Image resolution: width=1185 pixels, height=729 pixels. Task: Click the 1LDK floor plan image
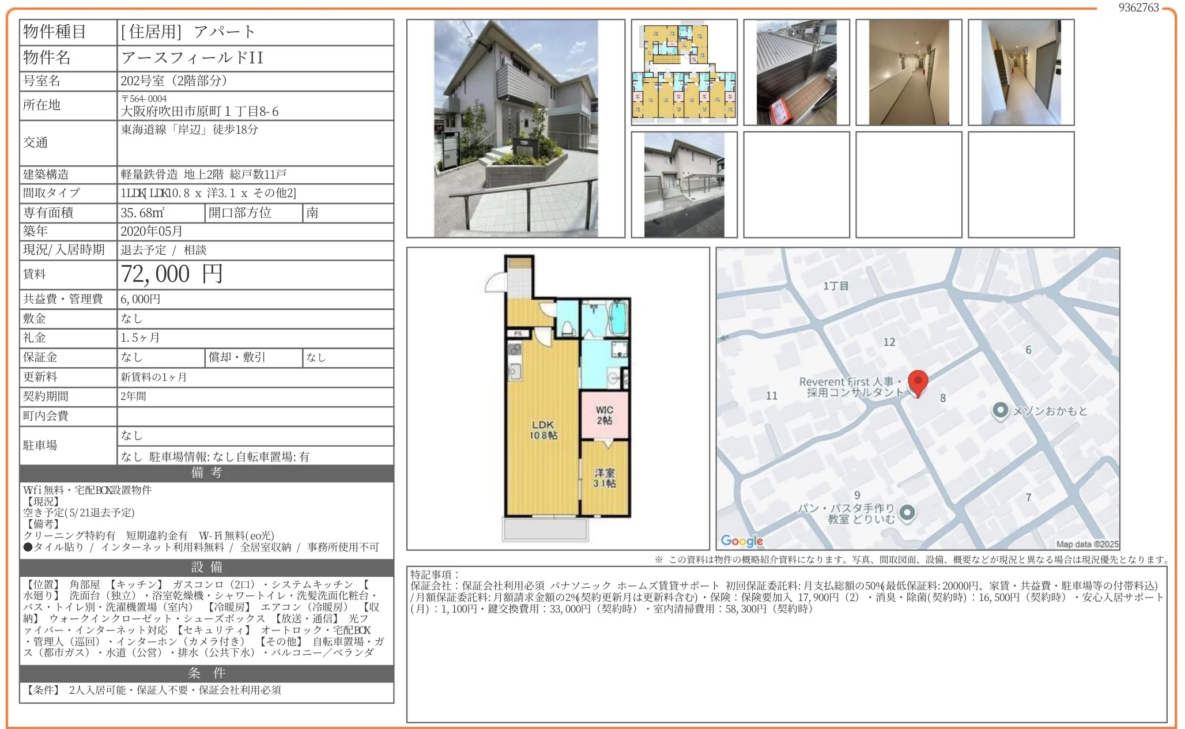pos(557,399)
